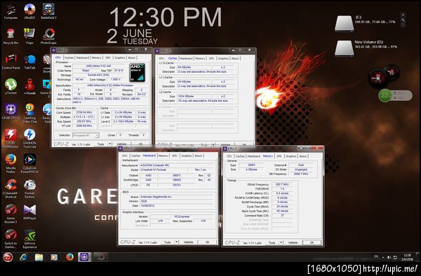Open the SPD tab in the Memory window
Image resolution: width=421 pixels, height=276 pixels.
pos(279,156)
